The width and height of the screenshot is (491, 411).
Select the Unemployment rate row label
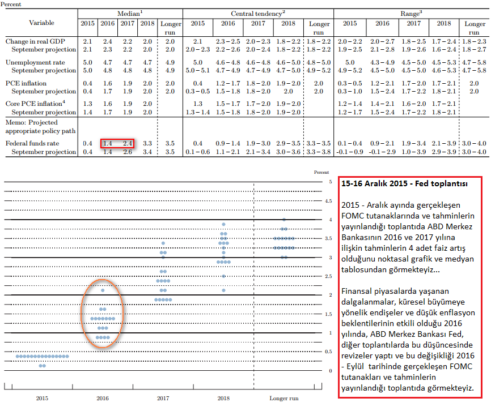point(32,62)
